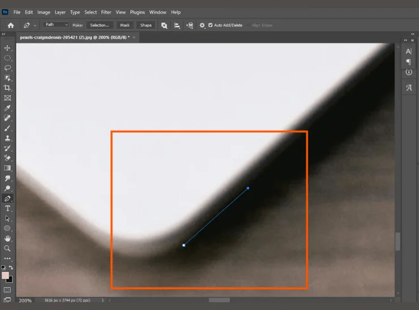Select the Brush tool
The height and width of the screenshot is (310, 419).
tap(7, 128)
